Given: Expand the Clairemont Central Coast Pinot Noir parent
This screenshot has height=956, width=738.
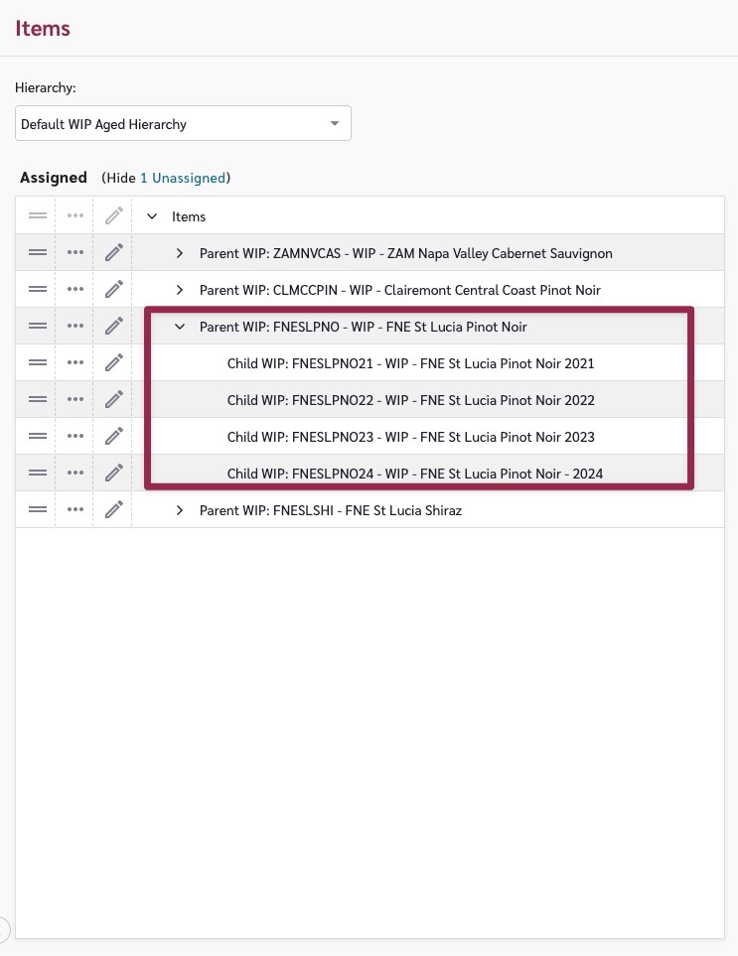Looking at the screenshot, I should 180,290.
